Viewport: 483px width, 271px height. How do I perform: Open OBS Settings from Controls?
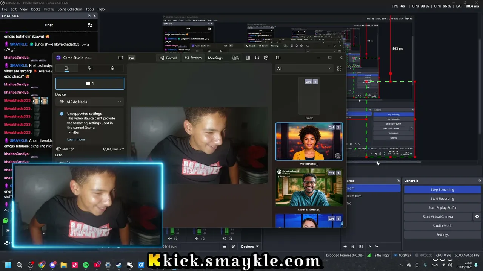pyautogui.click(x=442, y=234)
